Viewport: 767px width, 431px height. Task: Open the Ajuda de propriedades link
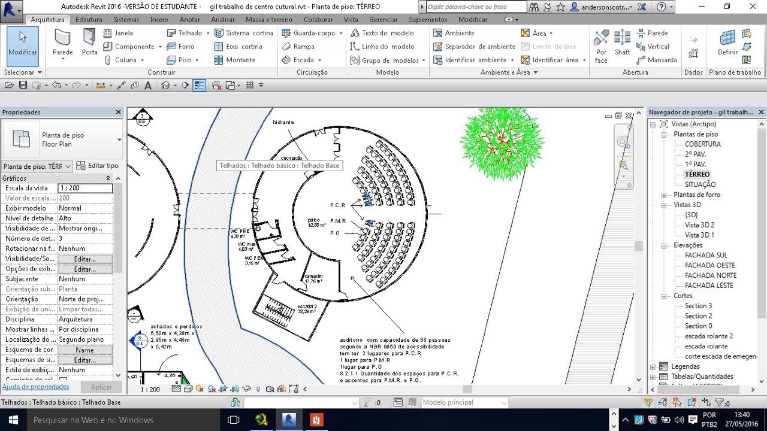35,387
